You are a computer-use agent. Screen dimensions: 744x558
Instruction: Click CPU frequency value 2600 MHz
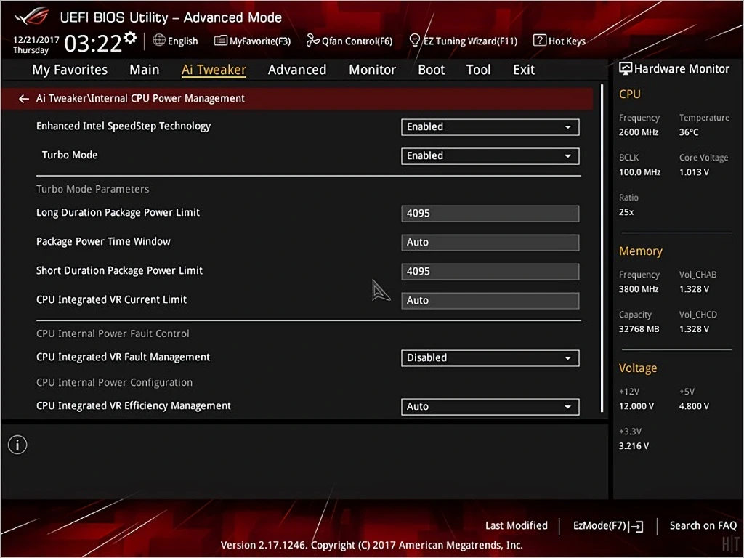point(639,132)
